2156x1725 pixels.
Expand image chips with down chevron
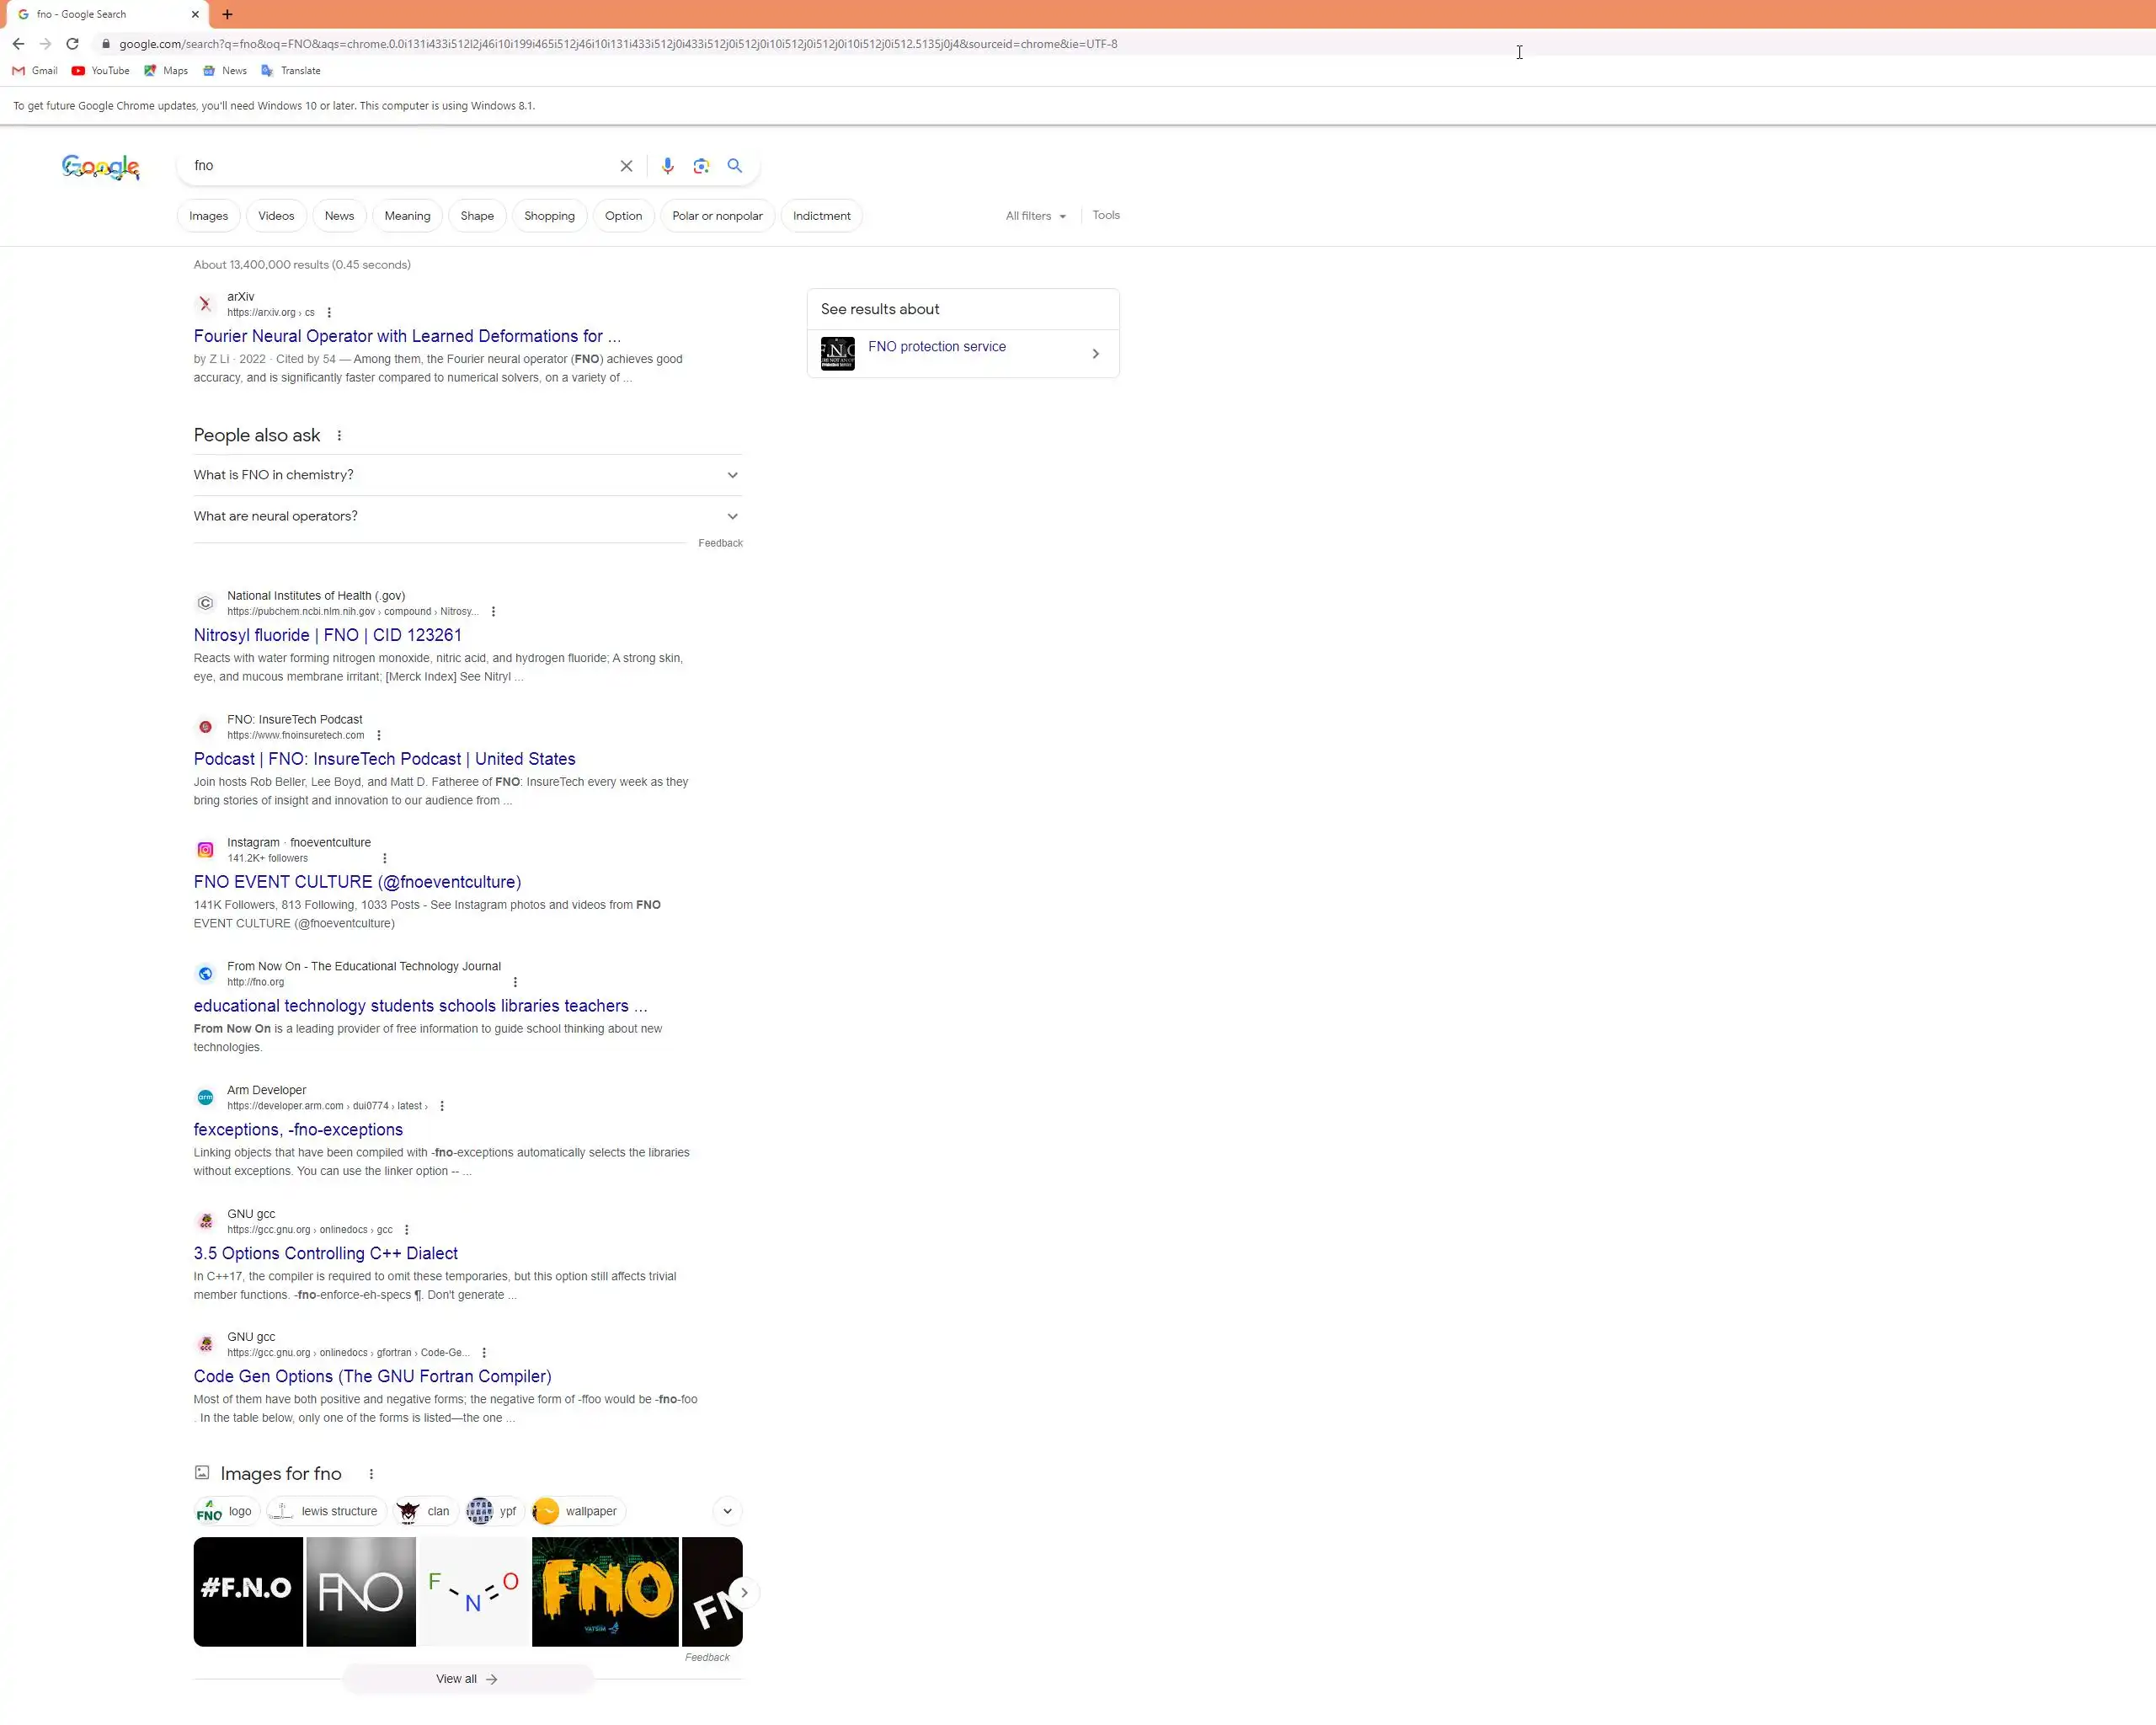pos(727,1511)
